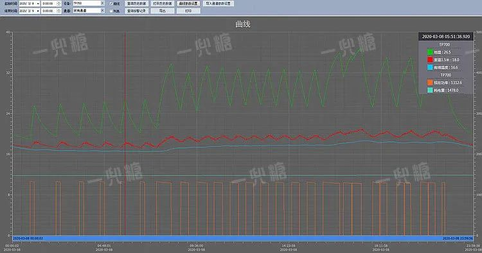Click the red vertical cursor line on chart
The width and height of the screenshot is (482, 253).
125,134
